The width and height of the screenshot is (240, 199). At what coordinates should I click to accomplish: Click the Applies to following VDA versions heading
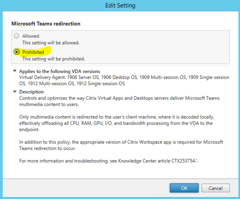point(59,71)
